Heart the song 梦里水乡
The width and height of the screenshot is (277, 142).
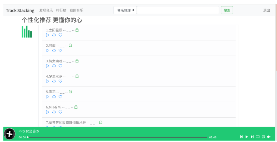click(x=61, y=81)
